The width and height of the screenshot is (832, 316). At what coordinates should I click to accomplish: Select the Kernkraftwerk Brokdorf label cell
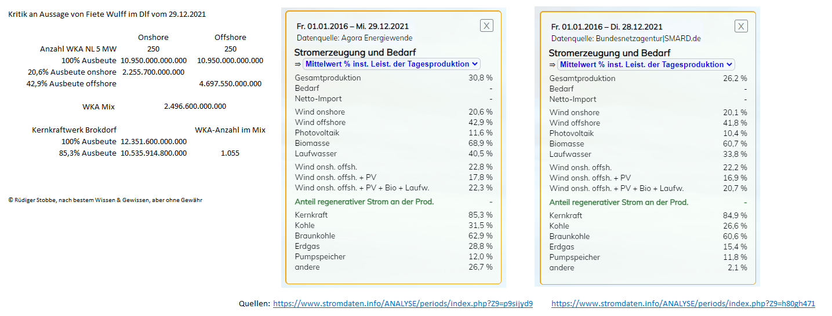pyautogui.click(x=74, y=130)
